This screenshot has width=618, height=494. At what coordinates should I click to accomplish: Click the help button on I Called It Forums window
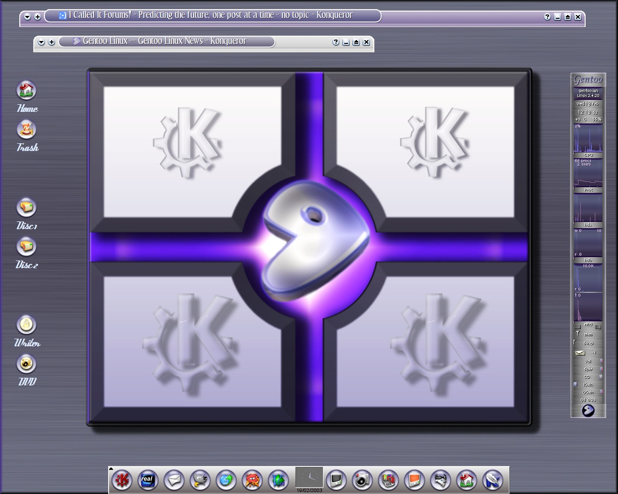click(547, 17)
